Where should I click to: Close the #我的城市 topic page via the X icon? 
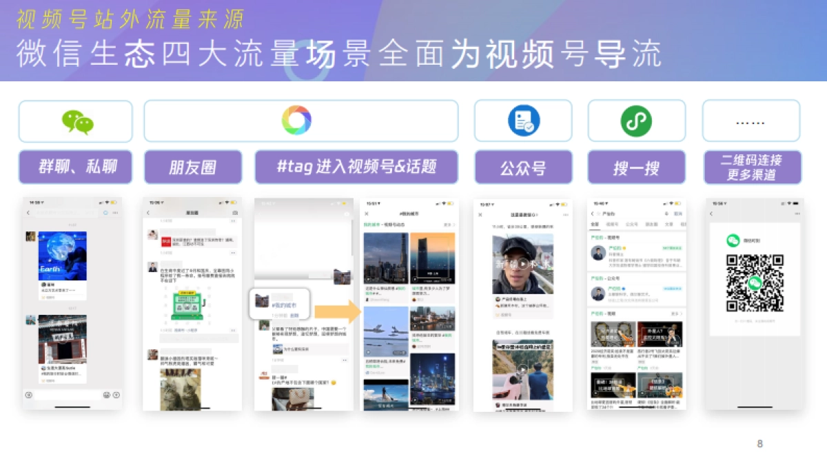(366, 213)
